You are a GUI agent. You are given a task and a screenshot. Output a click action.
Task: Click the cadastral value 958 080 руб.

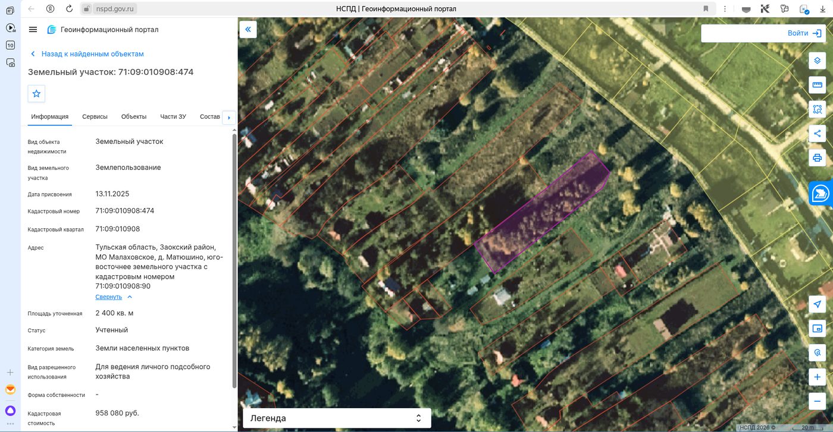(x=117, y=413)
